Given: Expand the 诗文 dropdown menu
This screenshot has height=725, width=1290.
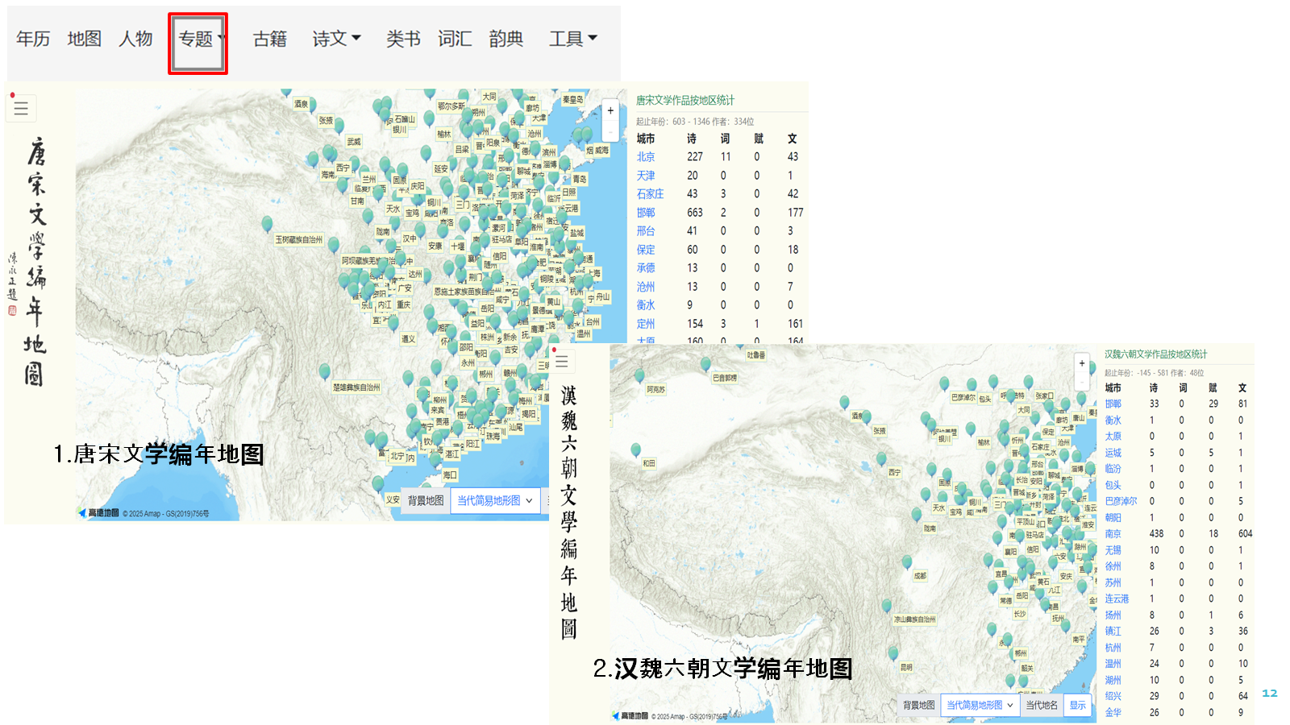Looking at the screenshot, I should (336, 39).
